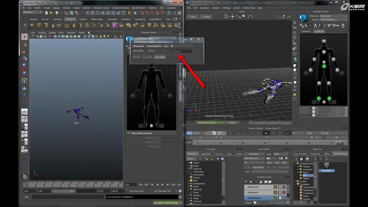Click the orbit camera icon in Viewer toolbar

(x=226, y=17)
